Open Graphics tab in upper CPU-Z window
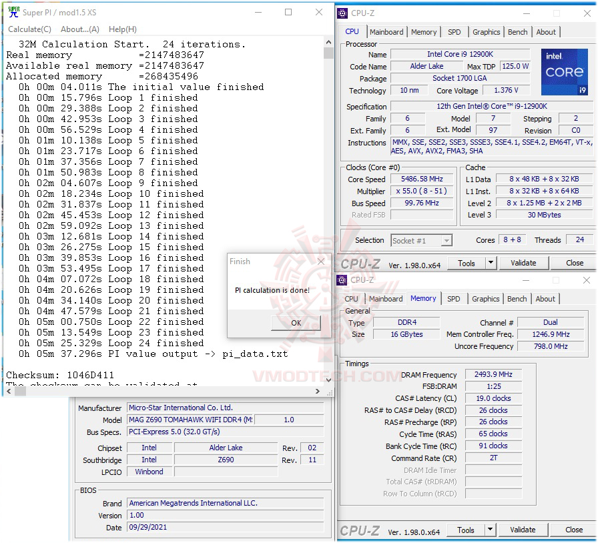Viewport: 598px width, 543px height. [486, 32]
